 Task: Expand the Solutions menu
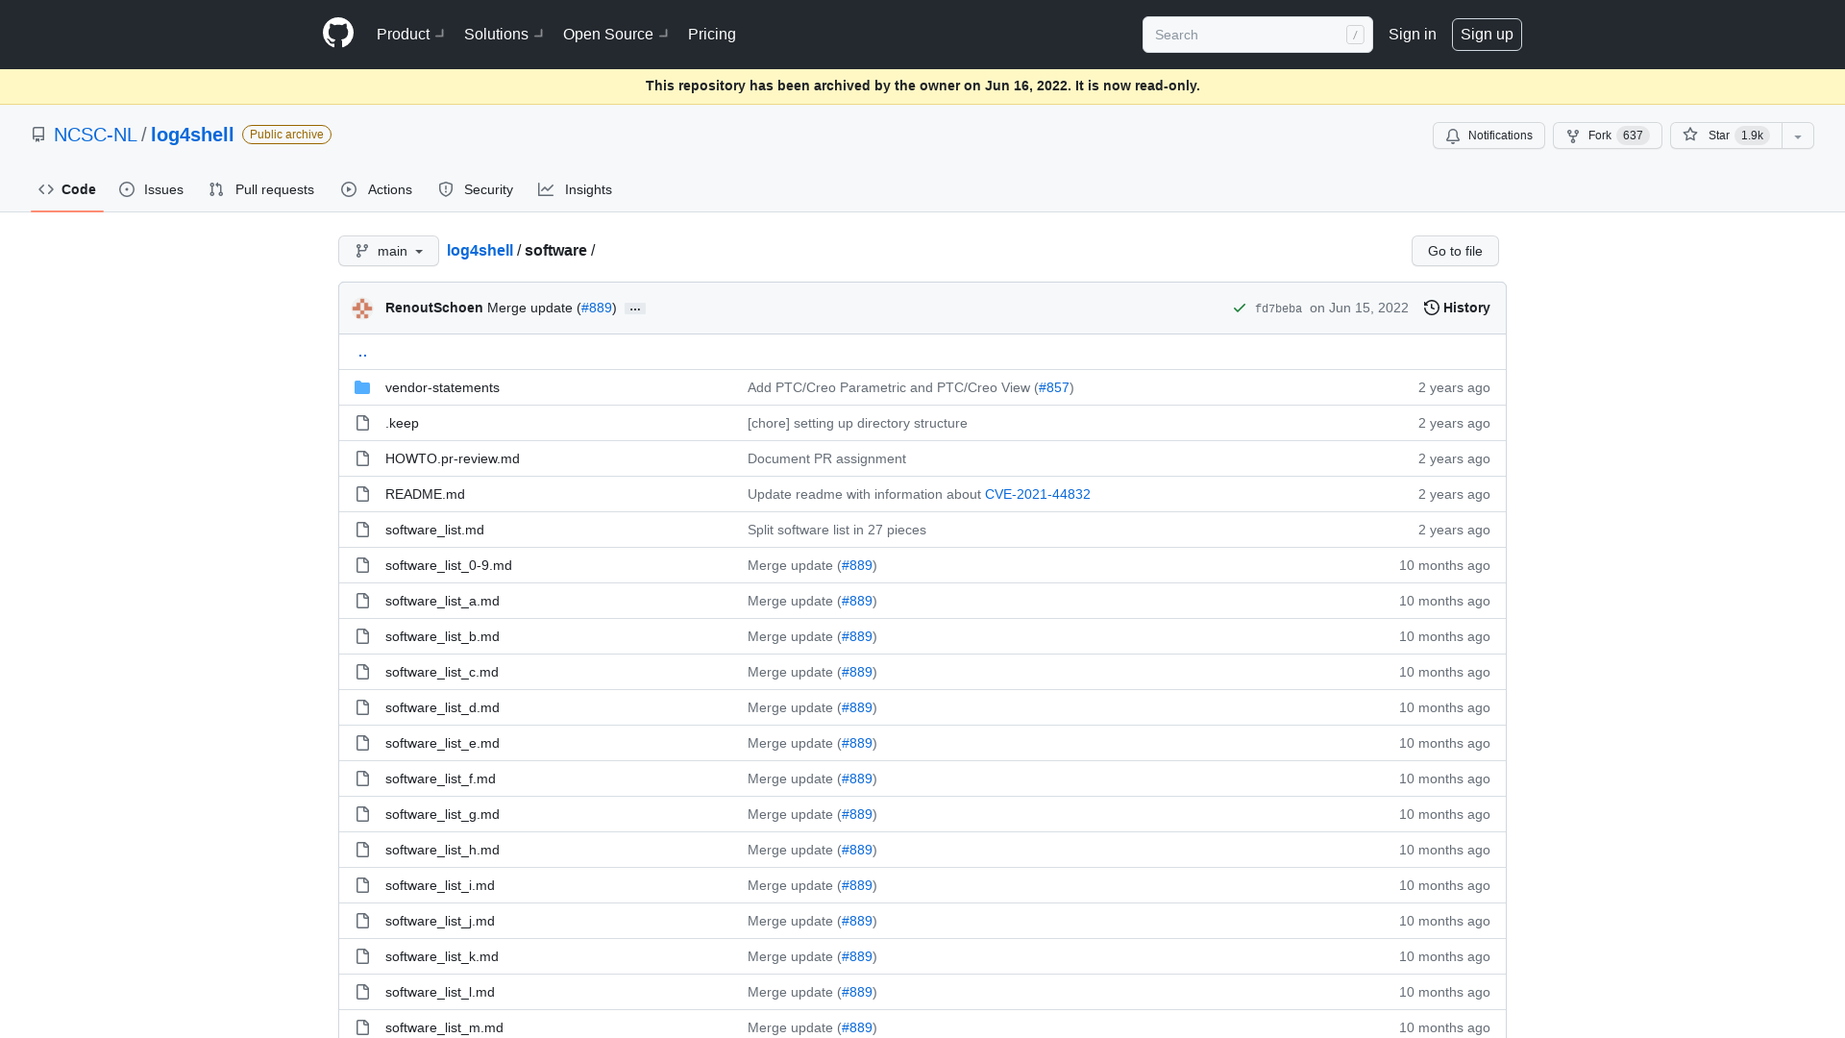pyautogui.click(x=504, y=35)
